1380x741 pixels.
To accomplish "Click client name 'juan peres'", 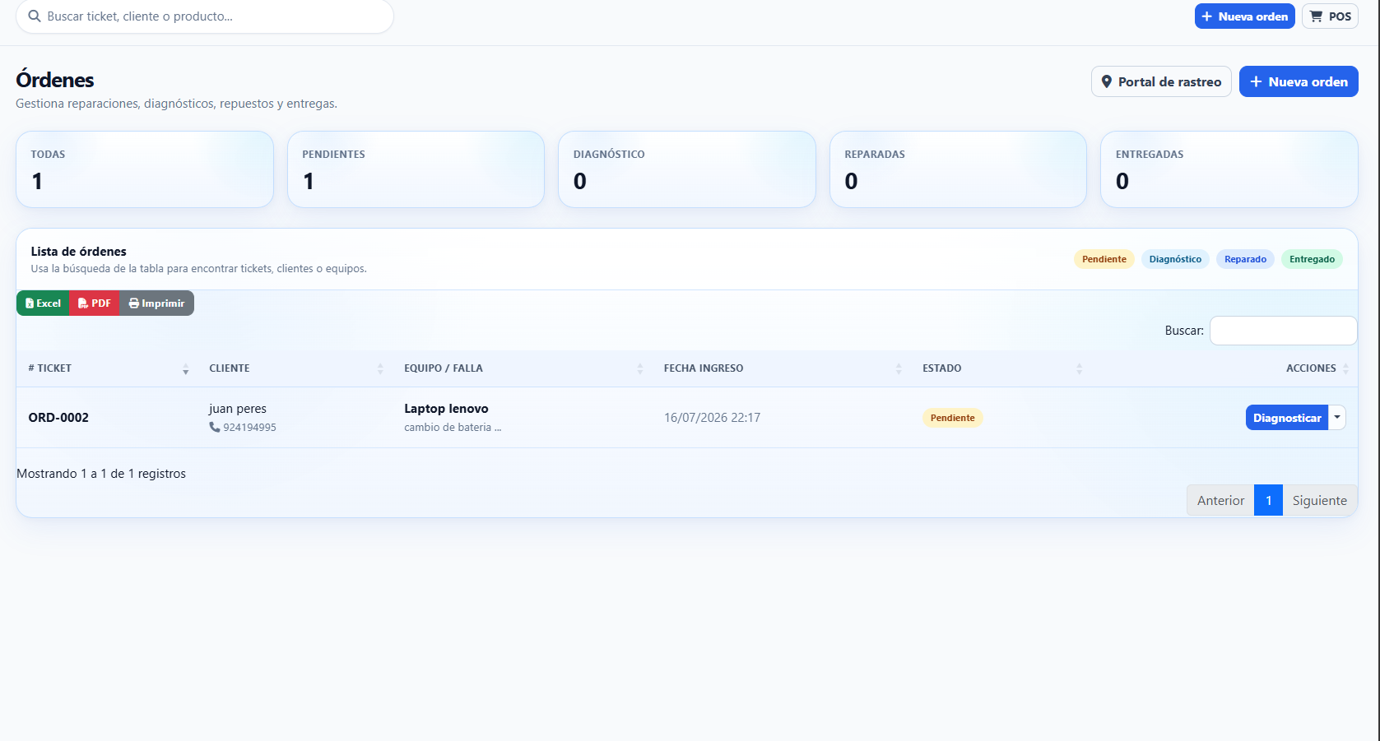I will coord(238,409).
